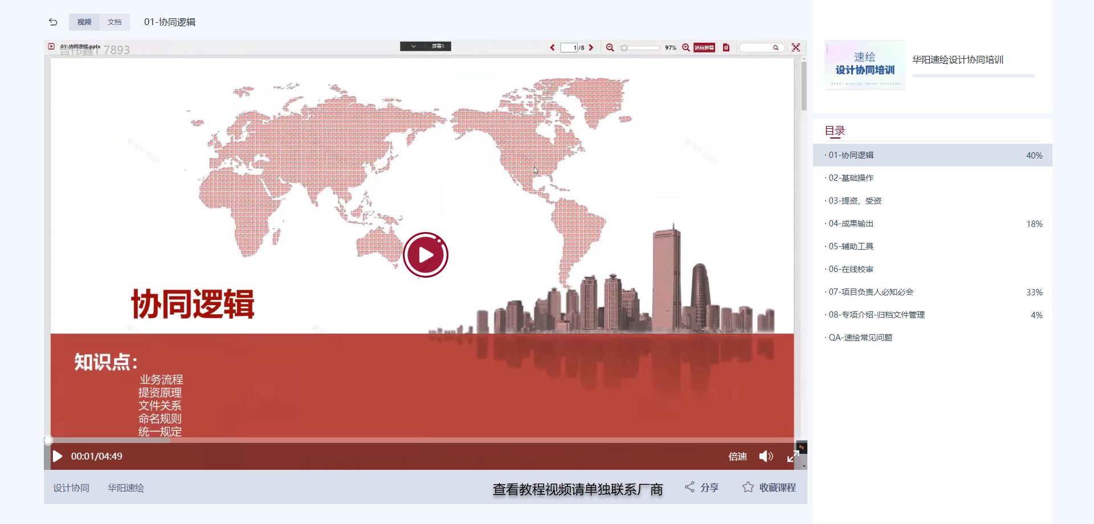Click the 33% progress of chapter 07

(x=1034, y=292)
